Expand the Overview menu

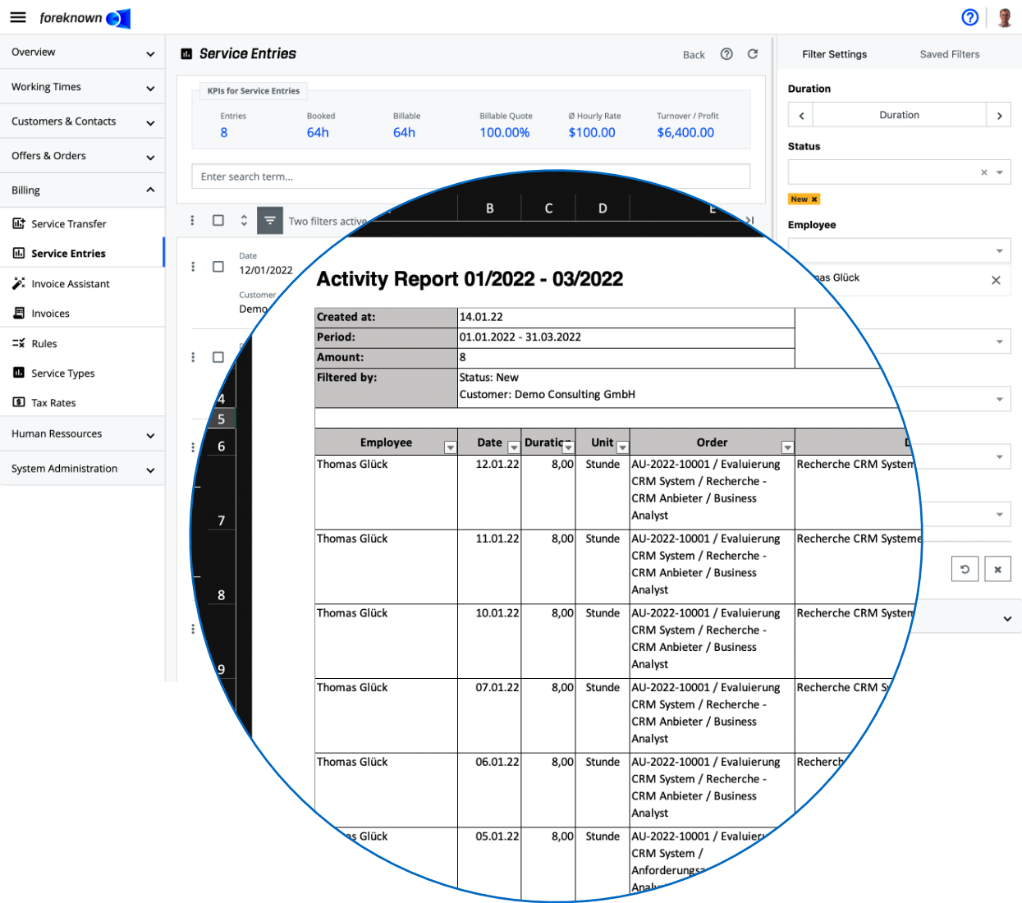(82, 53)
